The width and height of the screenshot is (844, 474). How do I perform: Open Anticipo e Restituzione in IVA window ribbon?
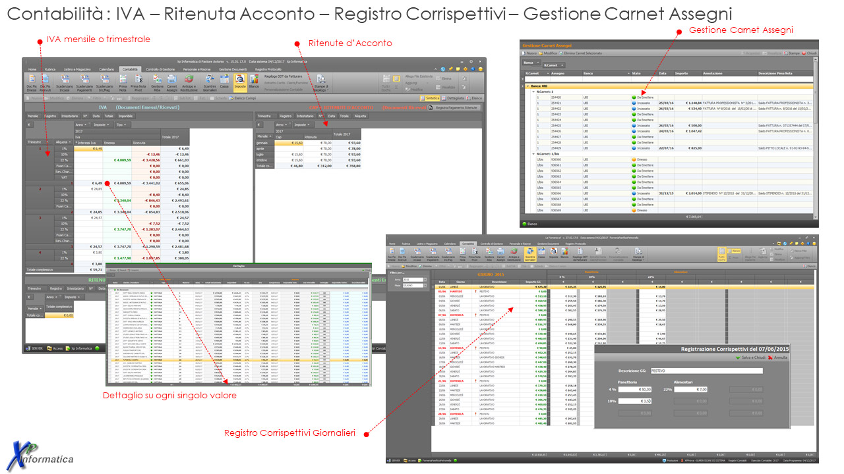[x=189, y=83]
